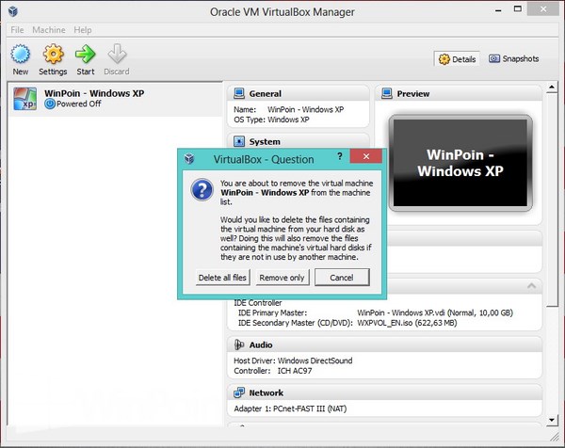Select the WinPoin - Windows XP machine icon

point(24,99)
